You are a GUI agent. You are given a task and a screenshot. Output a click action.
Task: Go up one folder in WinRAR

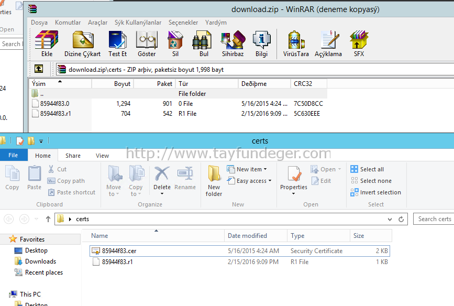coord(39,69)
